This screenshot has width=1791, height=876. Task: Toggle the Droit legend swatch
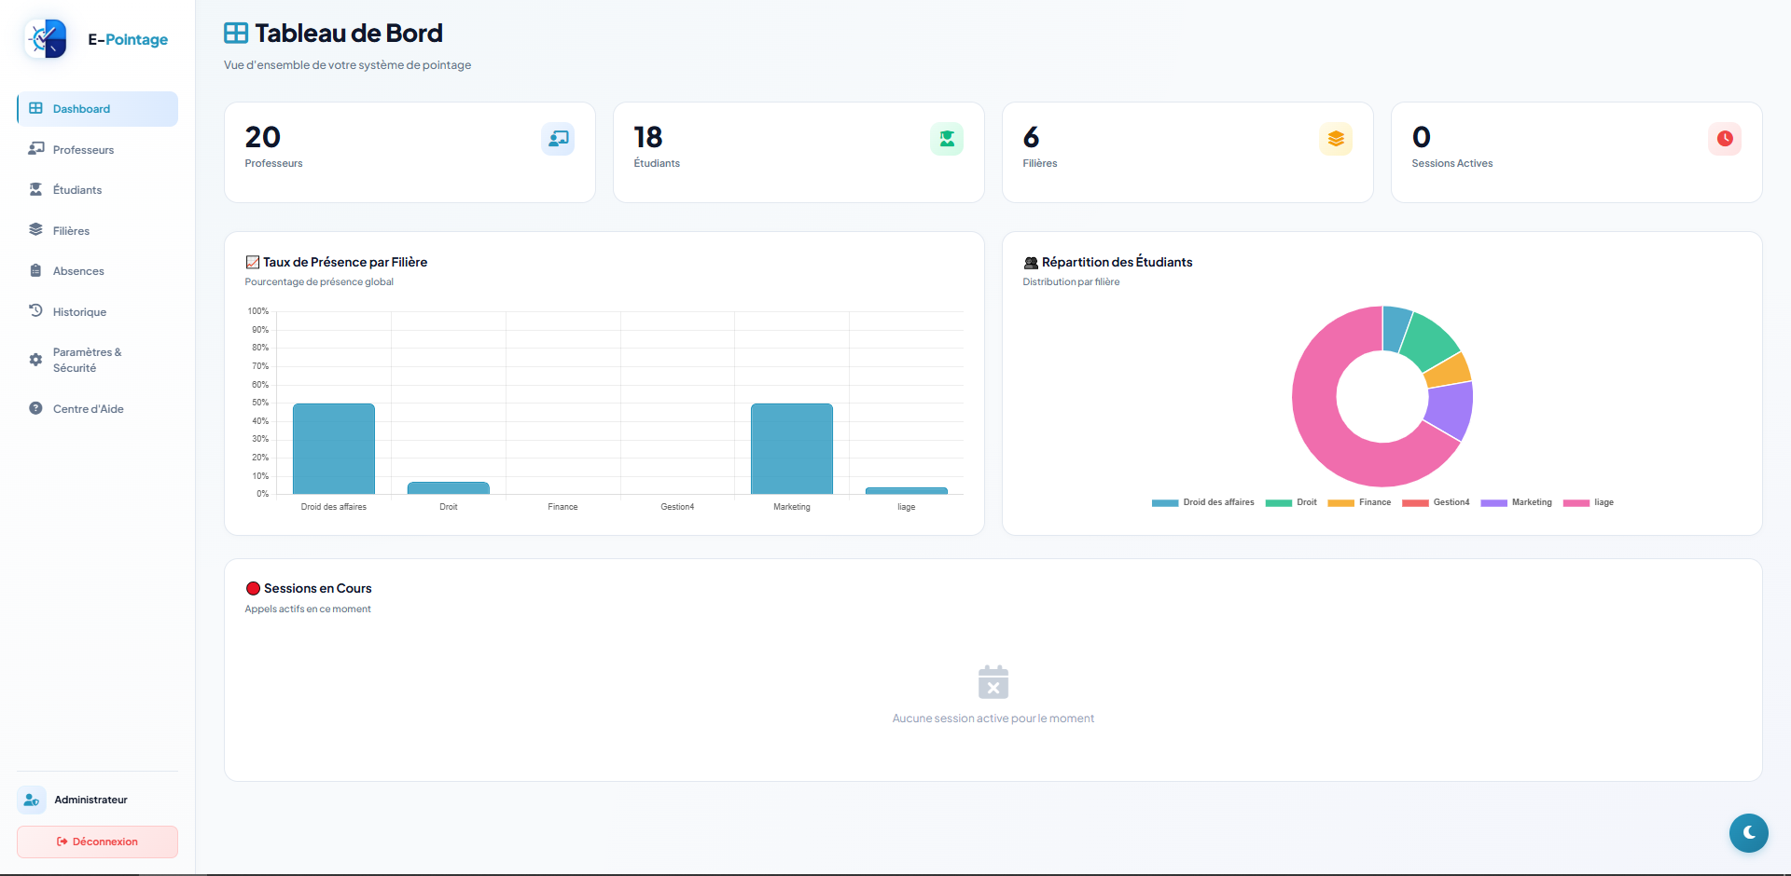point(1279,503)
